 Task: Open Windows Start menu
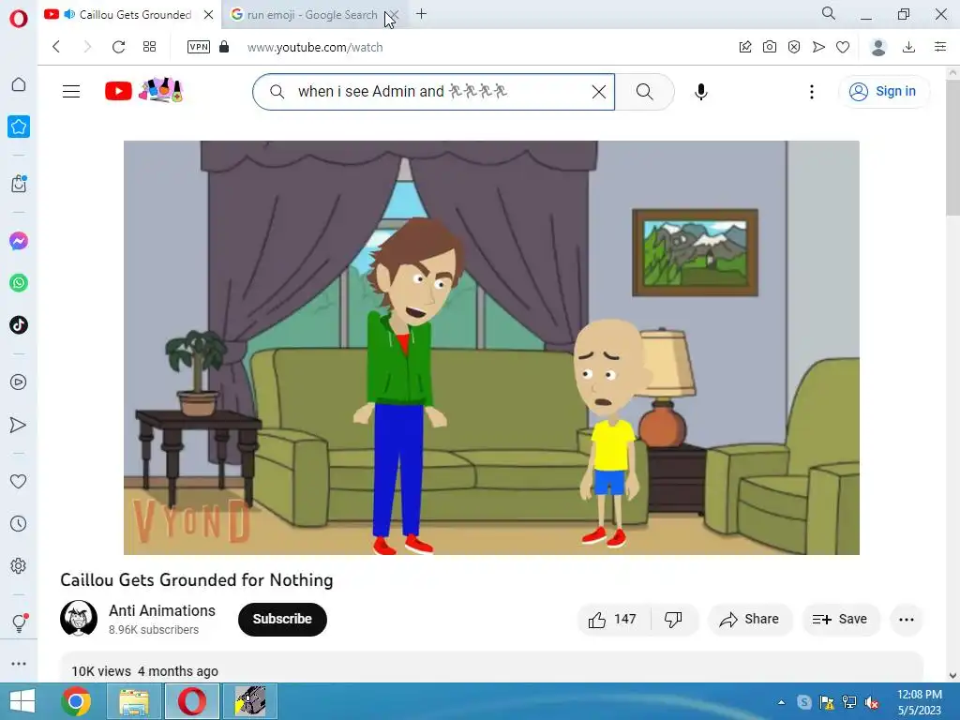coord(22,701)
